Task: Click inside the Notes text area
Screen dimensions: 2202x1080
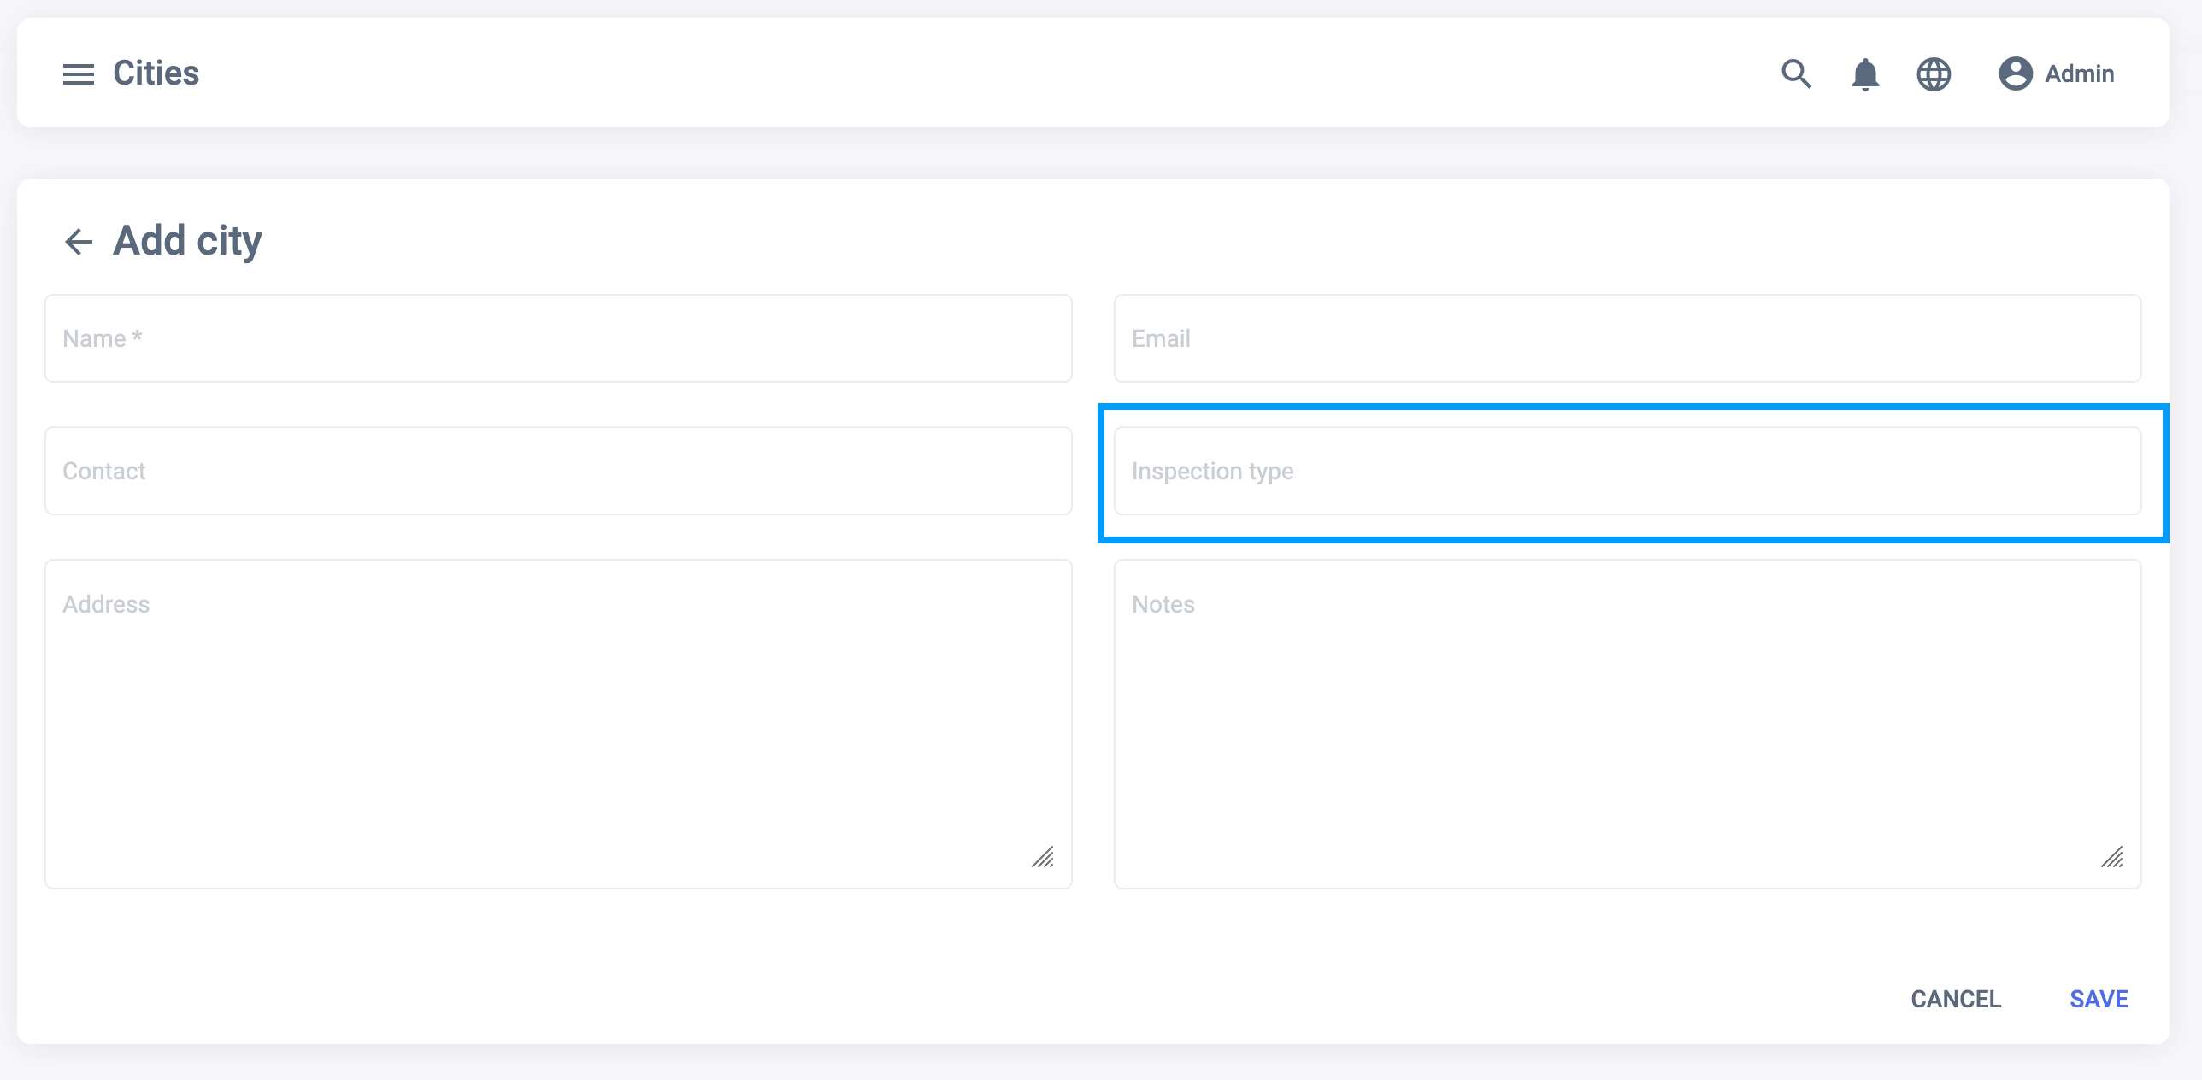Action: coord(1627,724)
